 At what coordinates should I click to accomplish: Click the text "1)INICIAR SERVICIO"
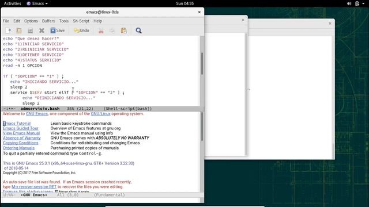pyautogui.click(x=40, y=44)
